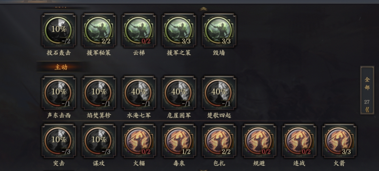Image resolution: width=379 pixels, height=171 pixels.
Task: Pick the 援军之策 skill icon
Action: pyautogui.click(x=179, y=30)
